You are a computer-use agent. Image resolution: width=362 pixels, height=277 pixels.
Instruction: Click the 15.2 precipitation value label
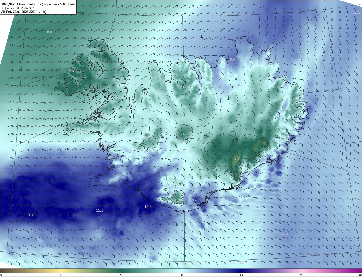pyautogui.click(x=100, y=210)
